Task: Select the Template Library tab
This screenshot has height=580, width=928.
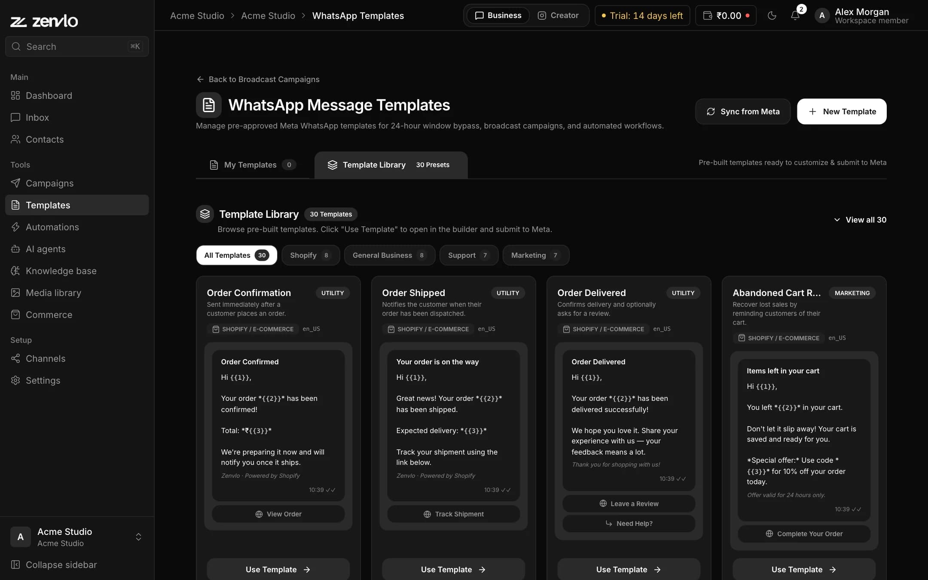Action: pyautogui.click(x=391, y=165)
